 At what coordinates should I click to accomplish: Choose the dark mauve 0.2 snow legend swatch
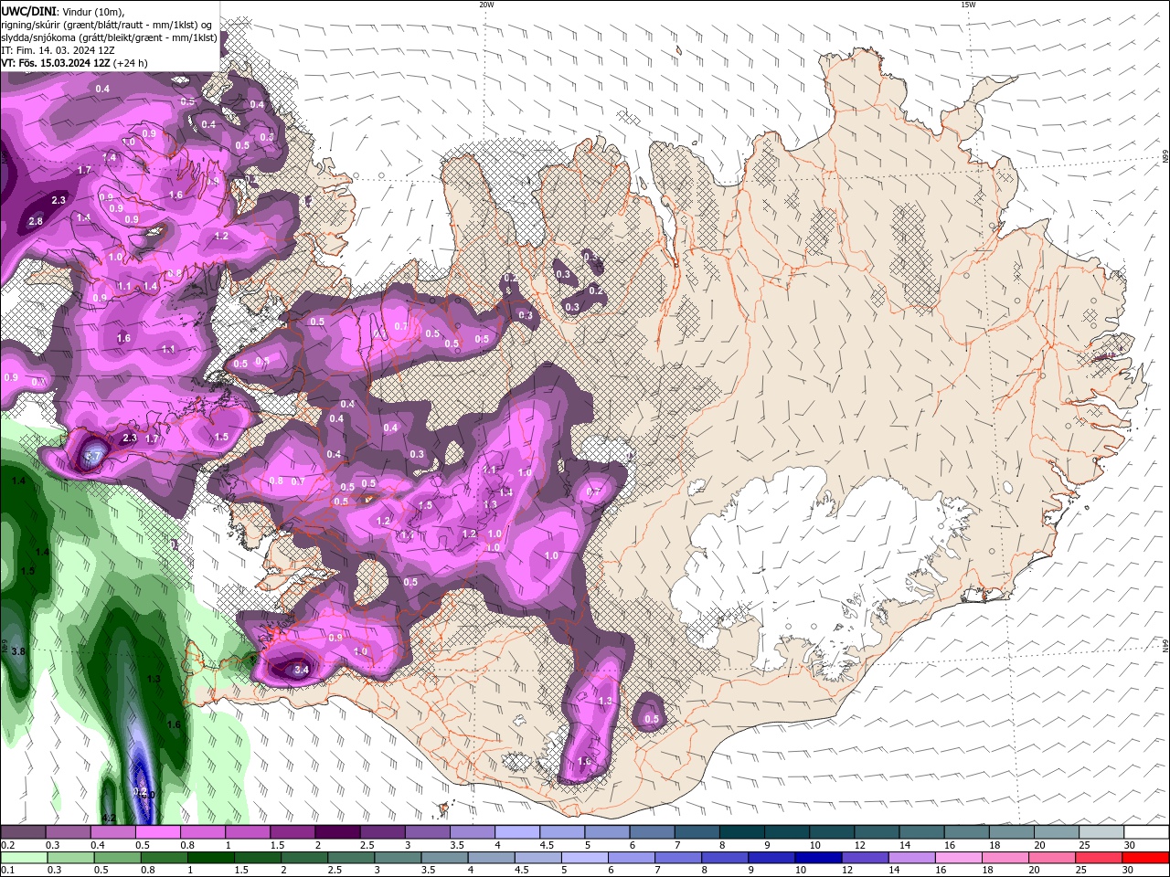point(22,832)
